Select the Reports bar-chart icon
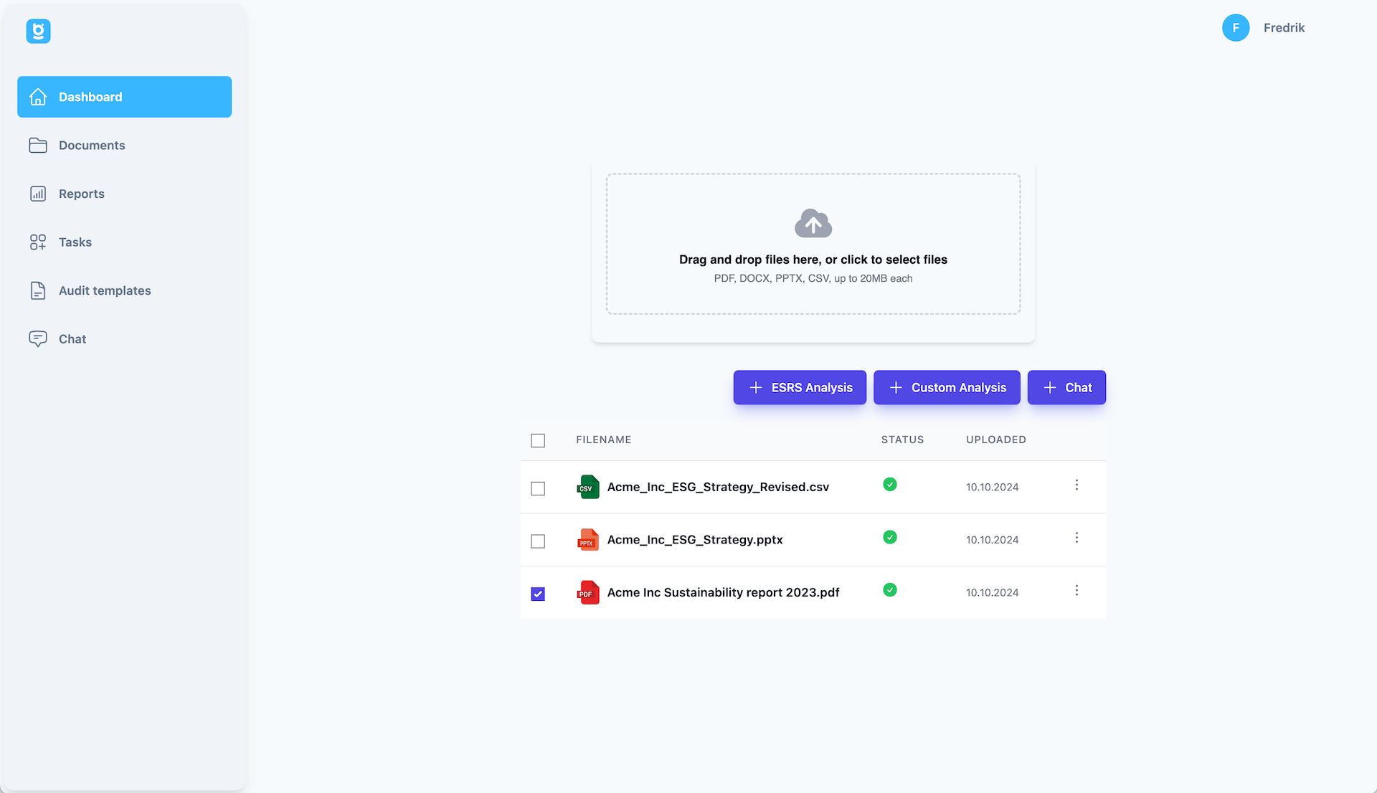Screen dimensions: 1377x793 click(38, 194)
